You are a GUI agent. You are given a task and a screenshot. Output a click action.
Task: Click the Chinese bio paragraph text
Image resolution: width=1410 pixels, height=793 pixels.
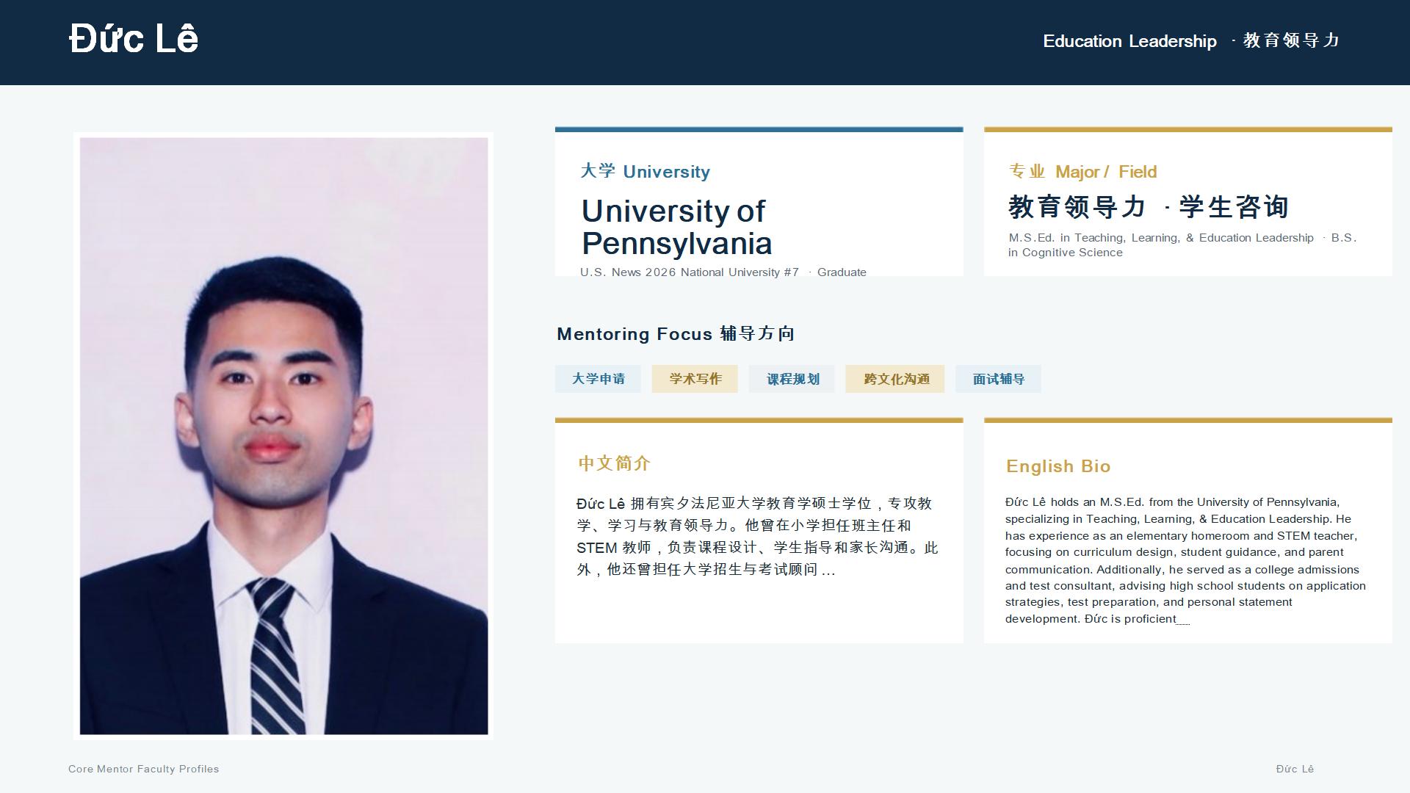click(757, 537)
